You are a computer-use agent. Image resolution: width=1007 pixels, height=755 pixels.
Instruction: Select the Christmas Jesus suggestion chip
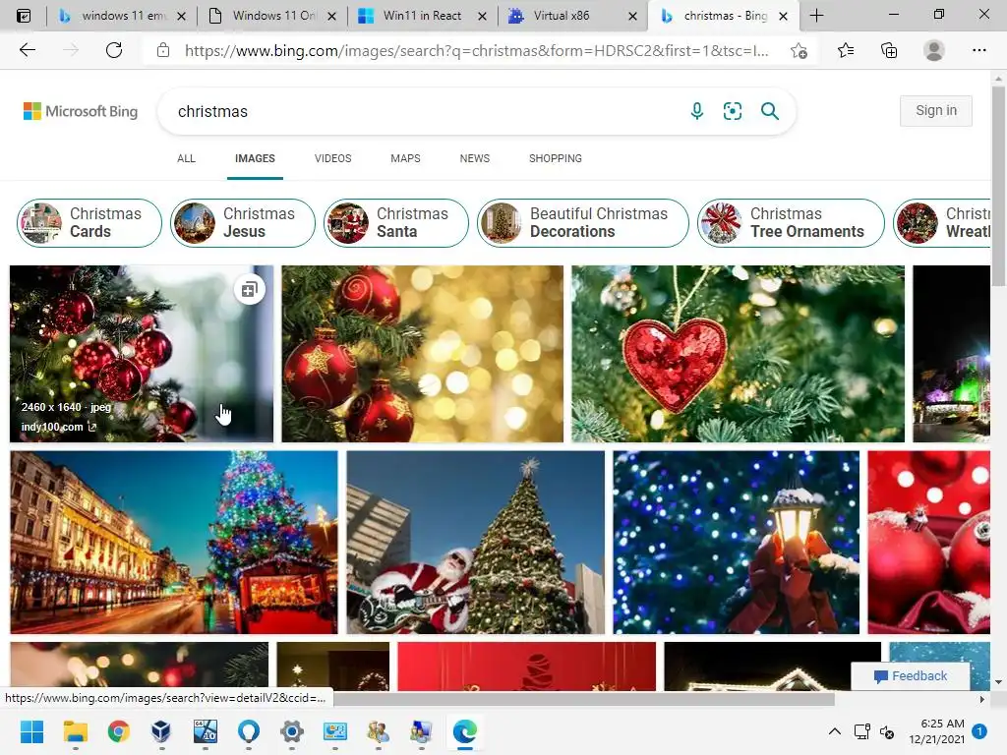243,223
